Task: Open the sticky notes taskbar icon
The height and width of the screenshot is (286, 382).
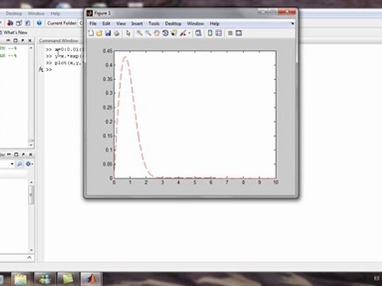Action: click(x=68, y=279)
